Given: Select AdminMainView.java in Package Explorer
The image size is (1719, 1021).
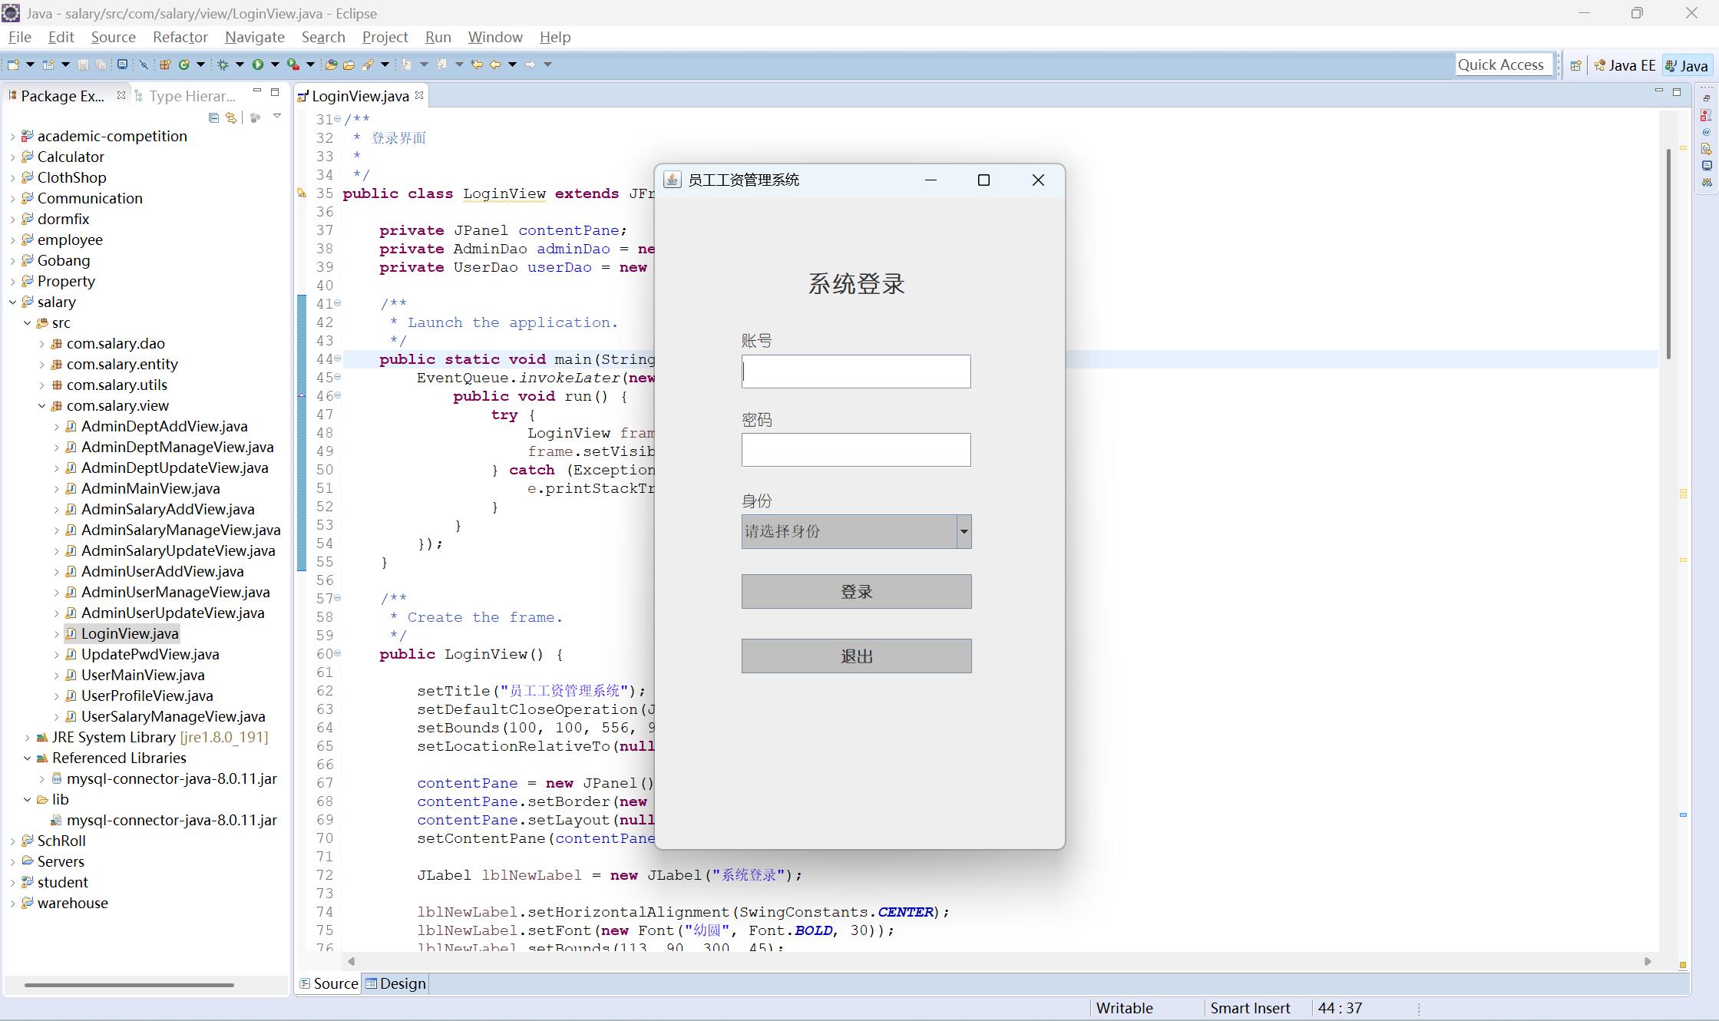Looking at the screenshot, I should point(150,489).
